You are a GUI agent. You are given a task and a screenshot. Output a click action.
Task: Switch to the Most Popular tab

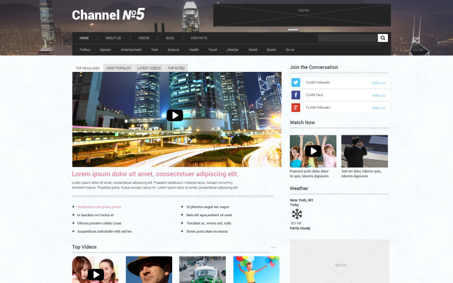(x=118, y=68)
